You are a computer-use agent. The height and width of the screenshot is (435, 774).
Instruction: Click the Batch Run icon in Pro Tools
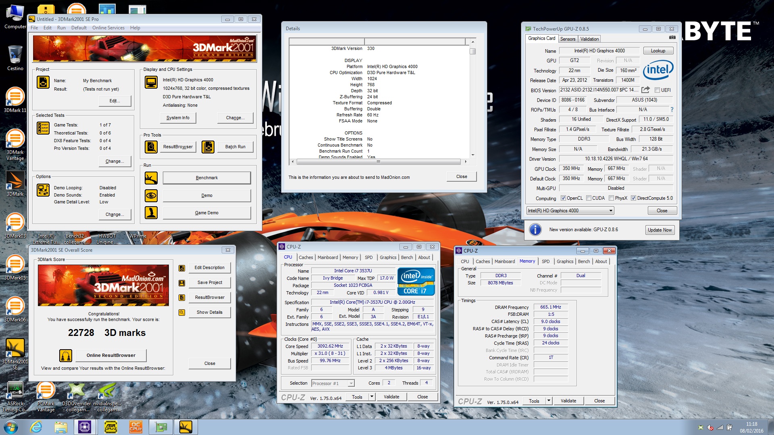(x=208, y=147)
